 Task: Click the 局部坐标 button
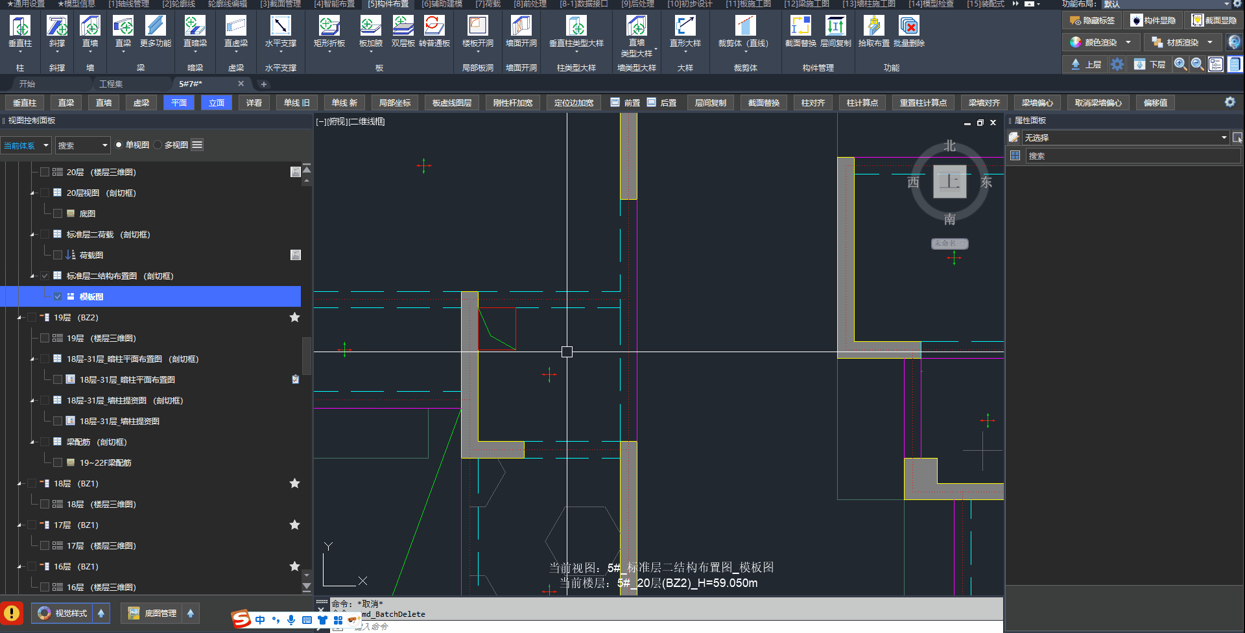395,103
